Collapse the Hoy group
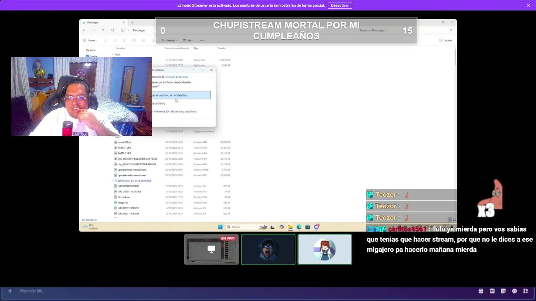This screenshot has height=301, width=536. pos(113,54)
